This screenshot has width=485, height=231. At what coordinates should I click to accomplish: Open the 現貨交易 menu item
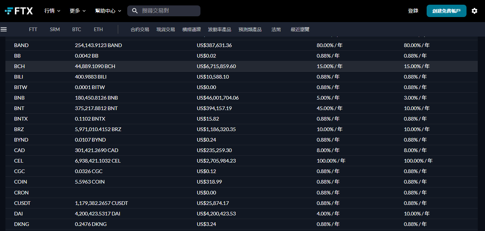pyautogui.click(x=166, y=29)
